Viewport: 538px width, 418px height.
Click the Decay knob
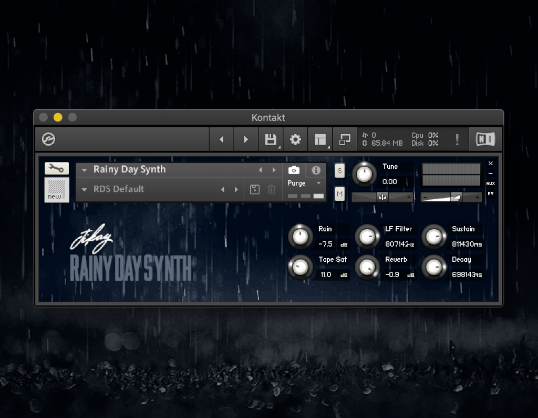434,267
